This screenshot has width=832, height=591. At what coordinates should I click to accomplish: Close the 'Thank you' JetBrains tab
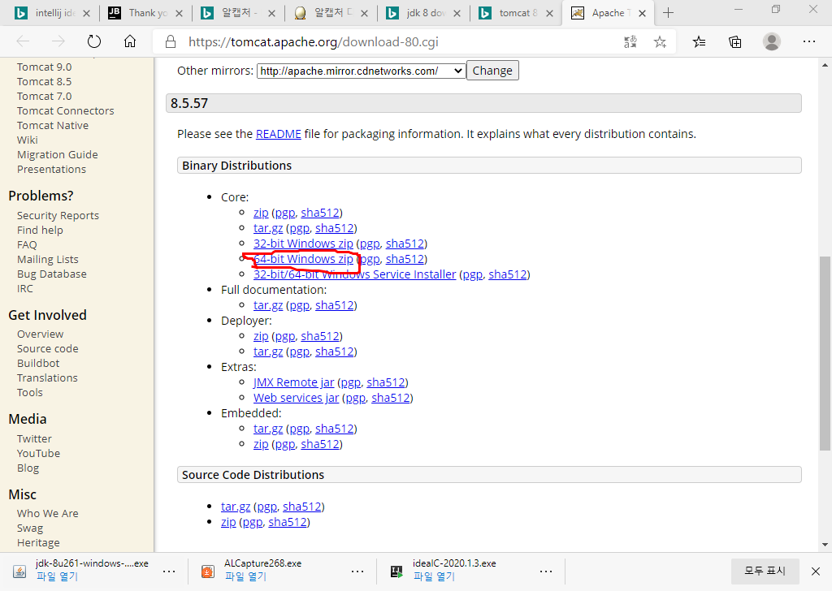[x=179, y=13]
